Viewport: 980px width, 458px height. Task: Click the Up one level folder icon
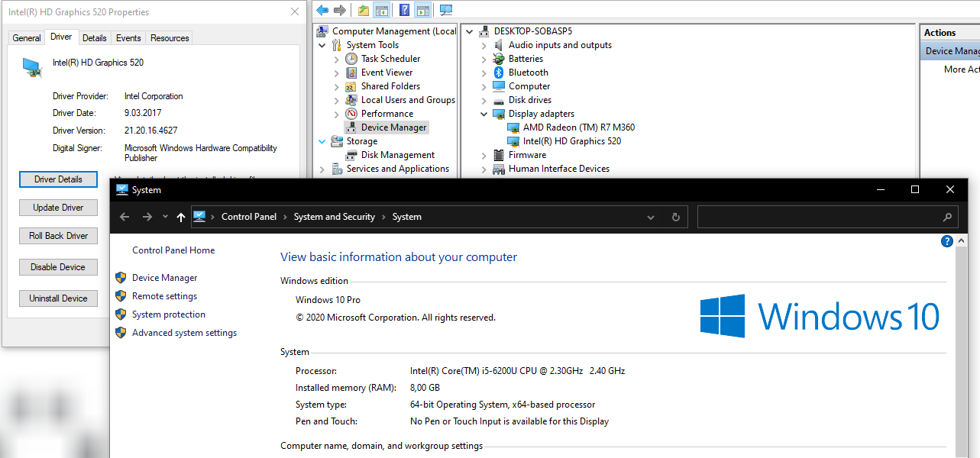(364, 10)
